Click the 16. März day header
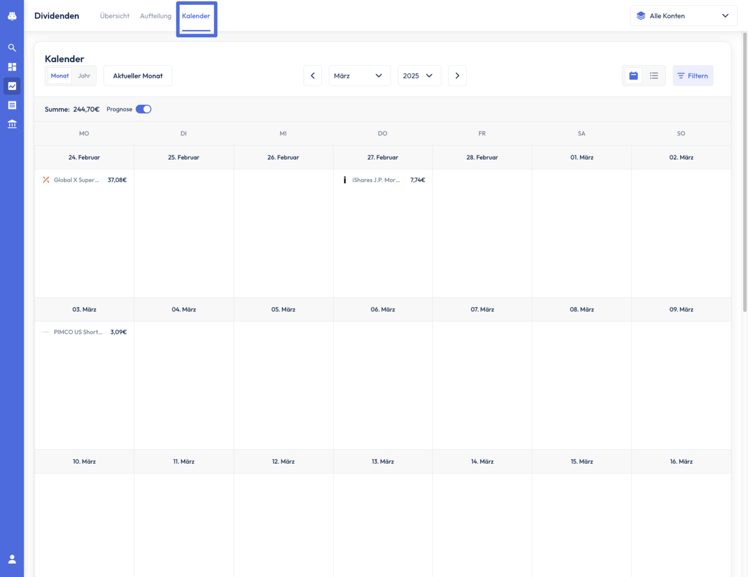Screen dimensions: 748x577 point(681,462)
